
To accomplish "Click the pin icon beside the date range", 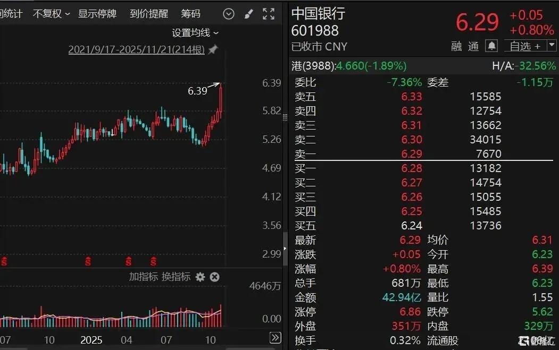I will pos(213,50).
